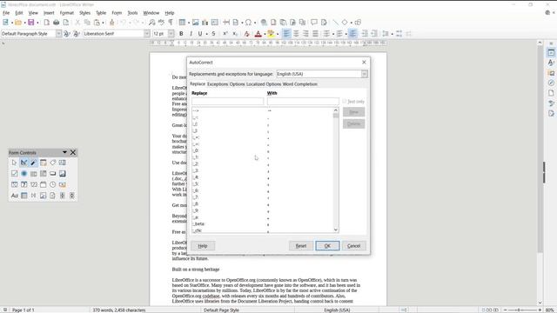Click the Print icon in toolbar

tap(56, 23)
